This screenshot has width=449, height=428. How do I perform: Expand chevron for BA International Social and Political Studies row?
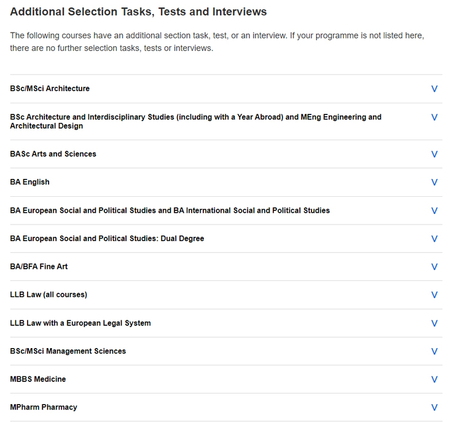tap(434, 211)
